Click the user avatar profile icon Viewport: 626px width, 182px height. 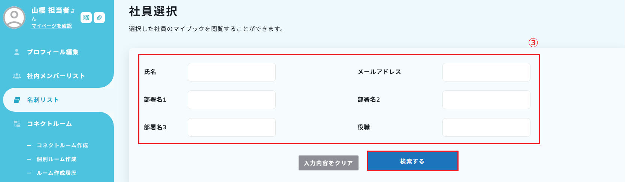coord(14,17)
